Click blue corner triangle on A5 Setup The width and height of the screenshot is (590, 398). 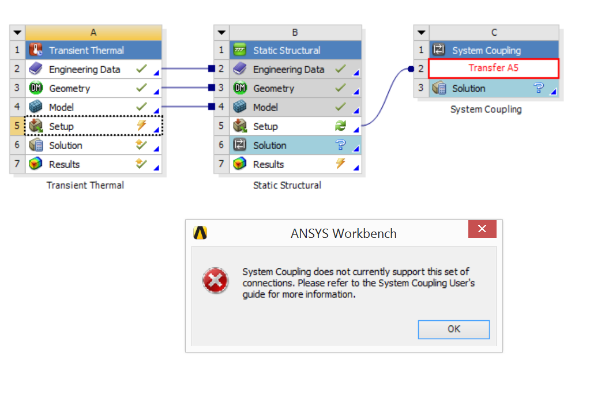click(x=156, y=130)
